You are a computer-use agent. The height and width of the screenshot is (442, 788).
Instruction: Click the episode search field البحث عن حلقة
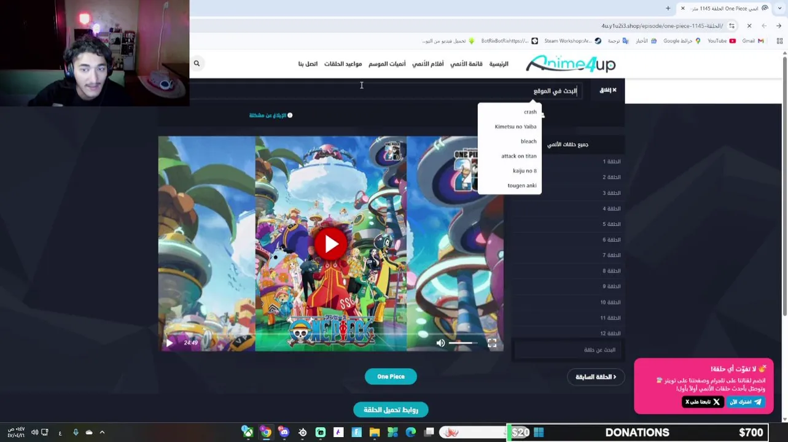[568, 350]
